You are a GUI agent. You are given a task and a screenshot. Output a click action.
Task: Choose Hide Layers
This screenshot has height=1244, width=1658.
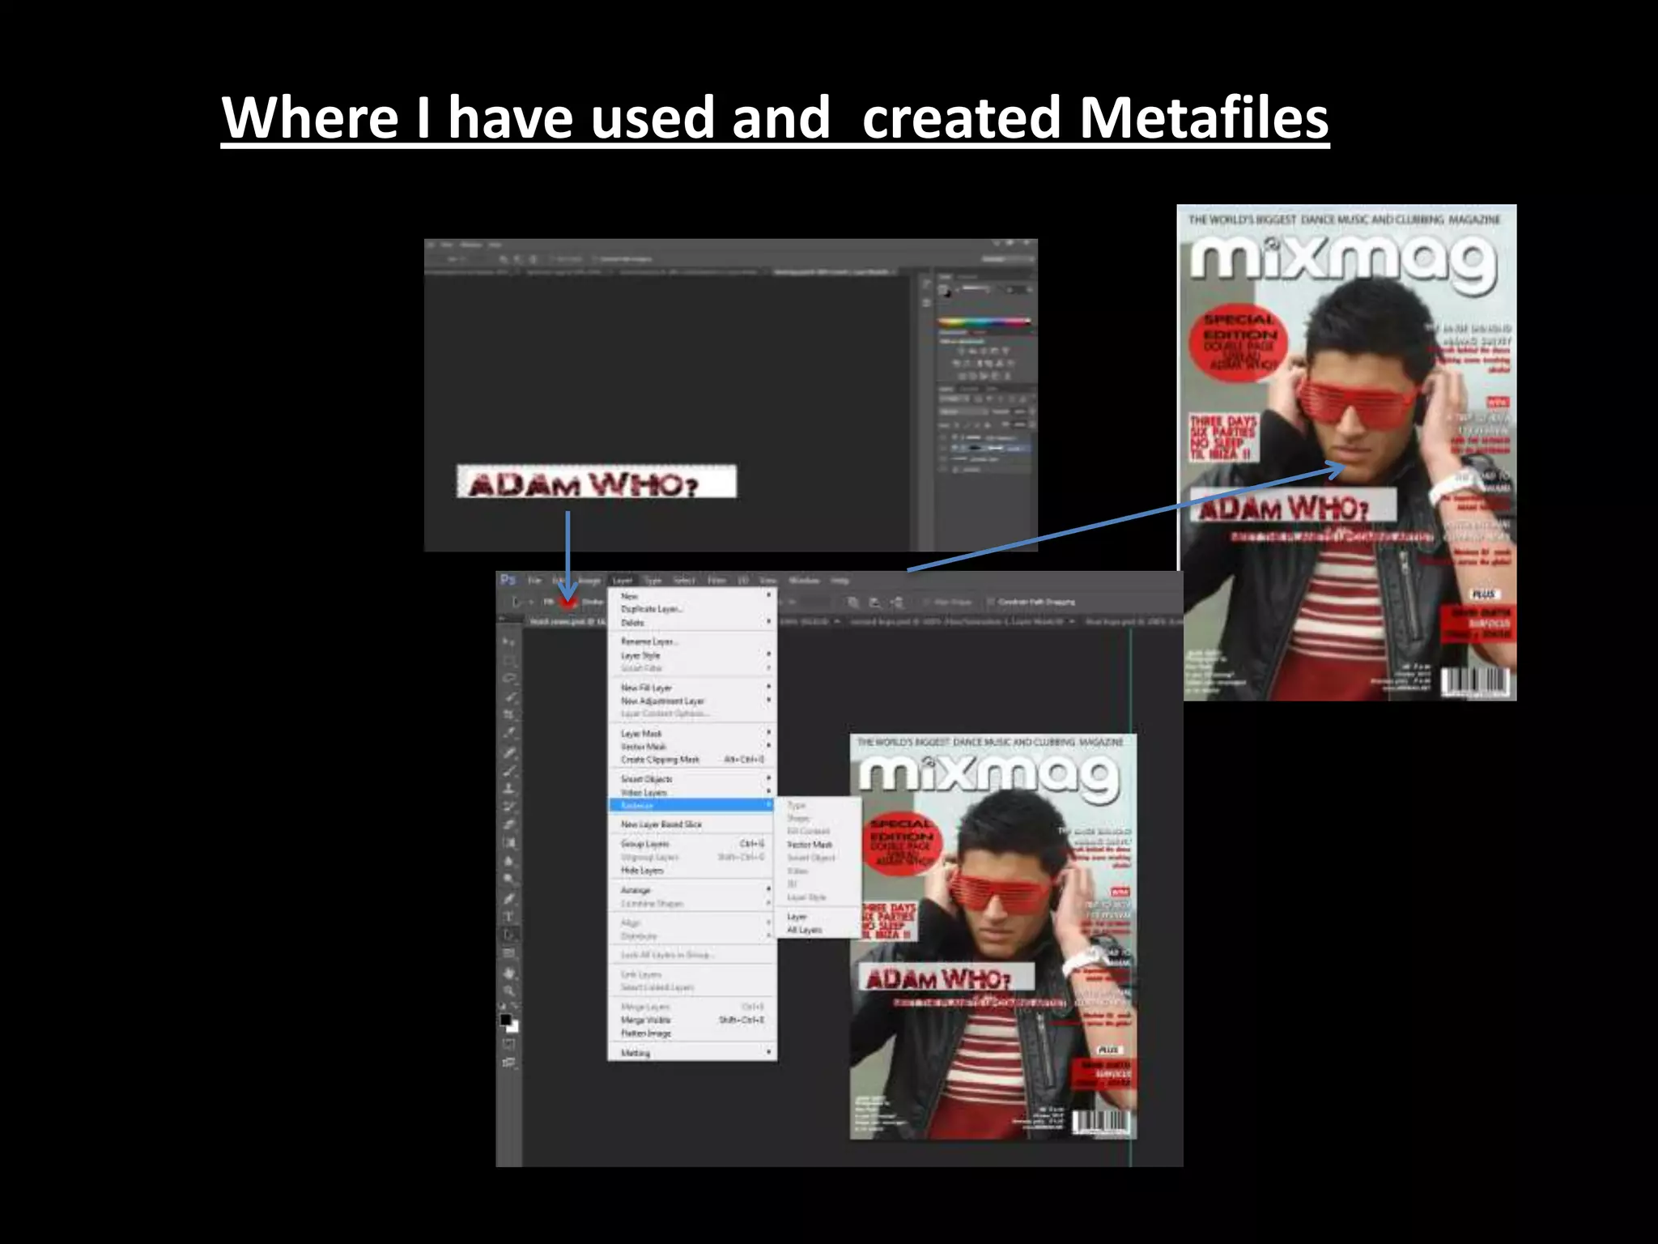692,870
